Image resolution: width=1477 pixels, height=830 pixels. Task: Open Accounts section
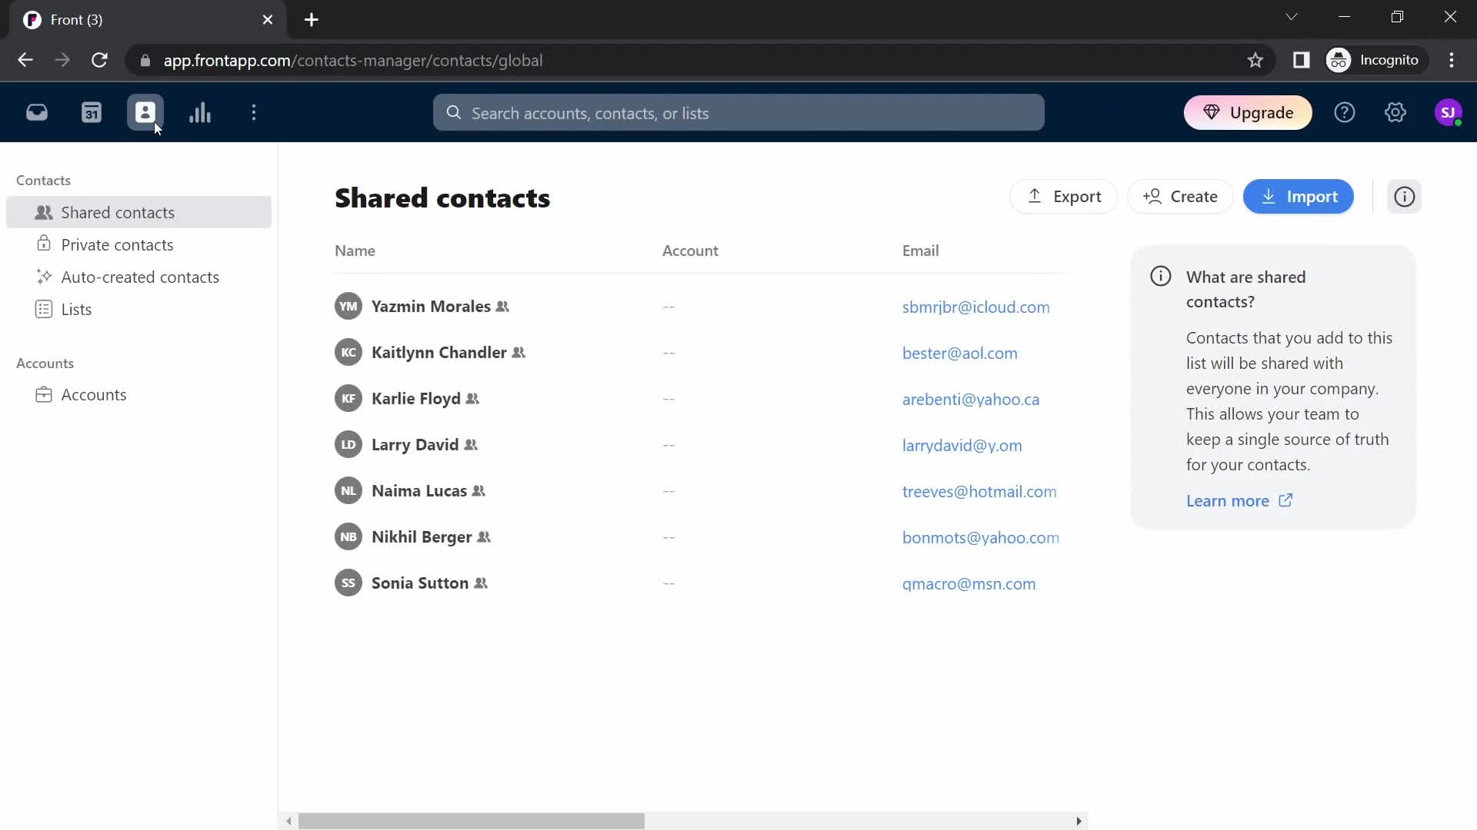click(x=93, y=394)
